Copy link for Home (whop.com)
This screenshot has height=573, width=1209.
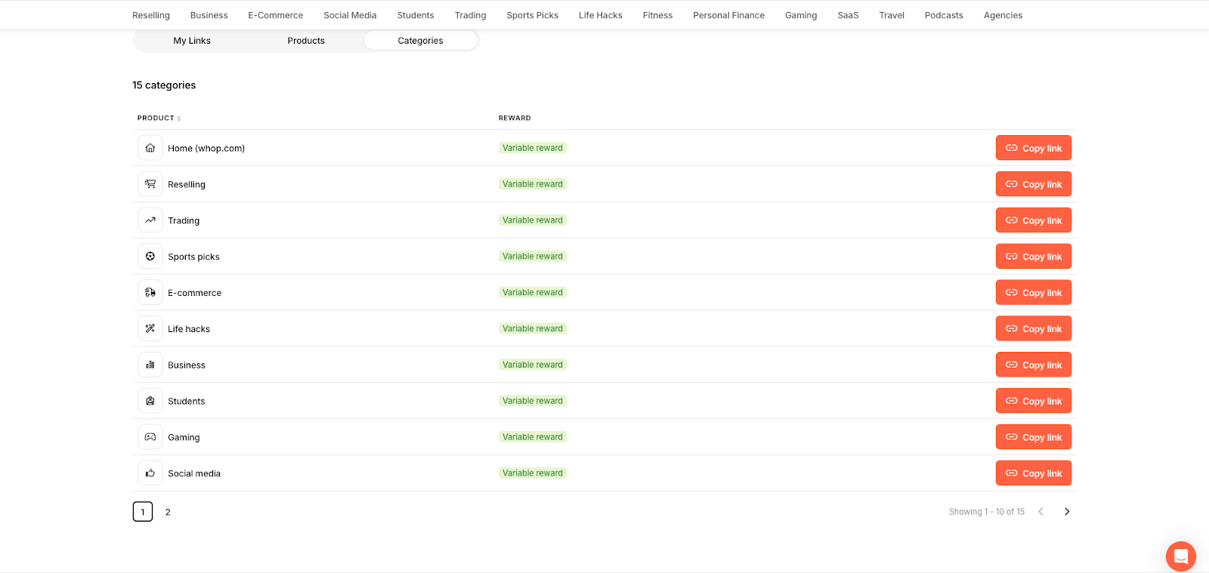point(1034,148)
